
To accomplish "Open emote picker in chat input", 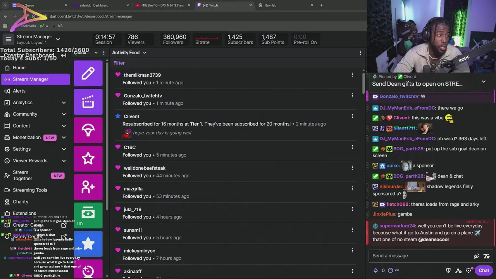I will click(487, 256).
